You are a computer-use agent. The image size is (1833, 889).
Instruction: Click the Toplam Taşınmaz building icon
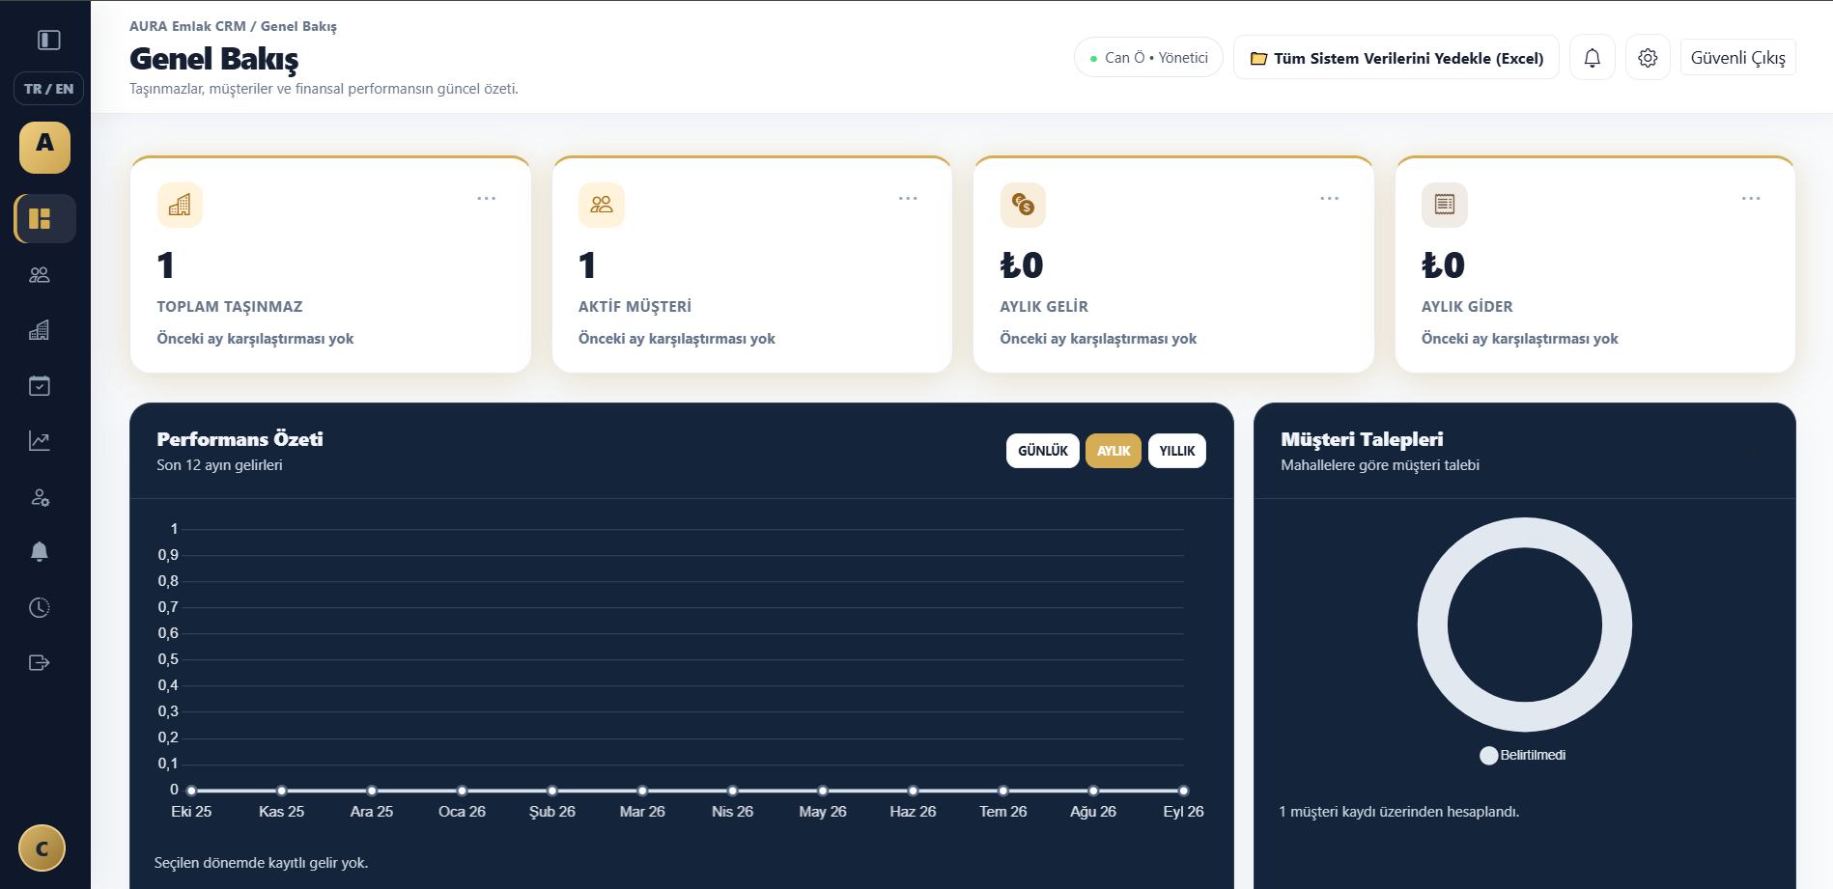coord(180,205)
